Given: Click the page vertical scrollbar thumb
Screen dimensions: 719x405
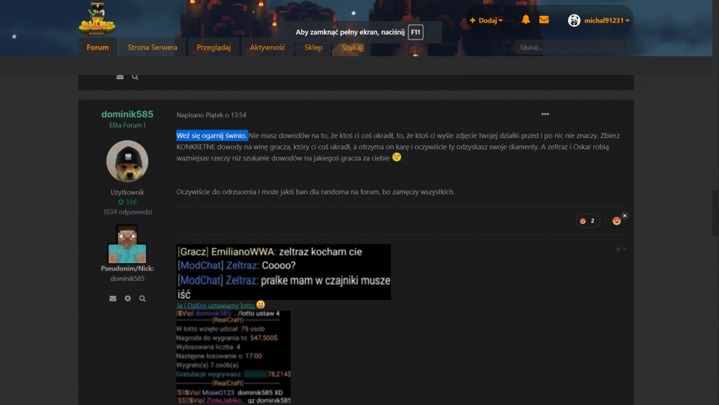Looking at the screenshot, I should (715, 213).
